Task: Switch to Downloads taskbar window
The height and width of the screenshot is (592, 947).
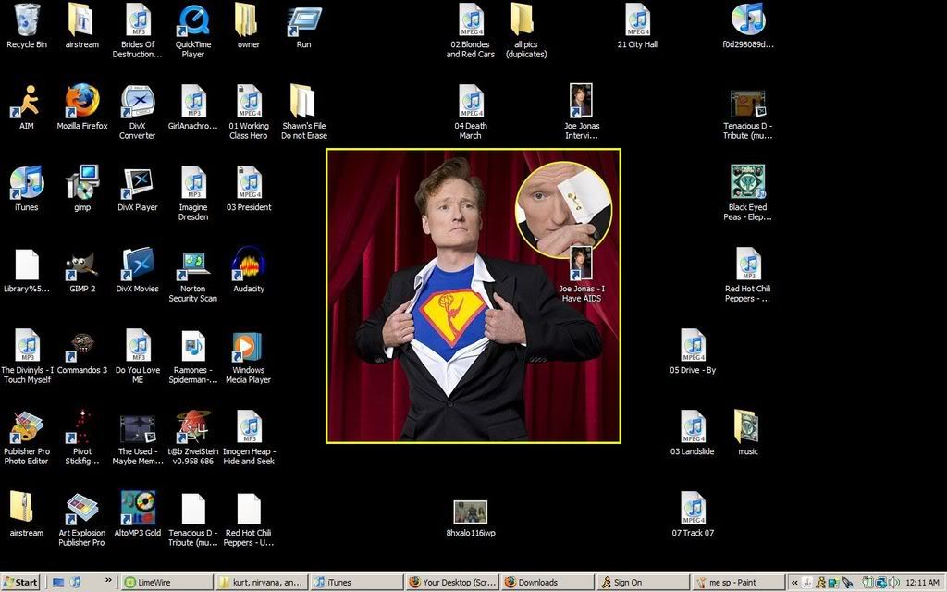Action: [x=547, y=583]
